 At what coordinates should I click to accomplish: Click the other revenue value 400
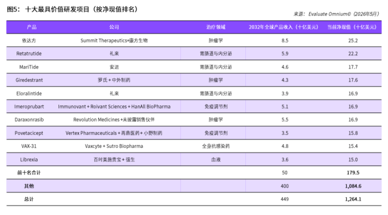[285, 186]
